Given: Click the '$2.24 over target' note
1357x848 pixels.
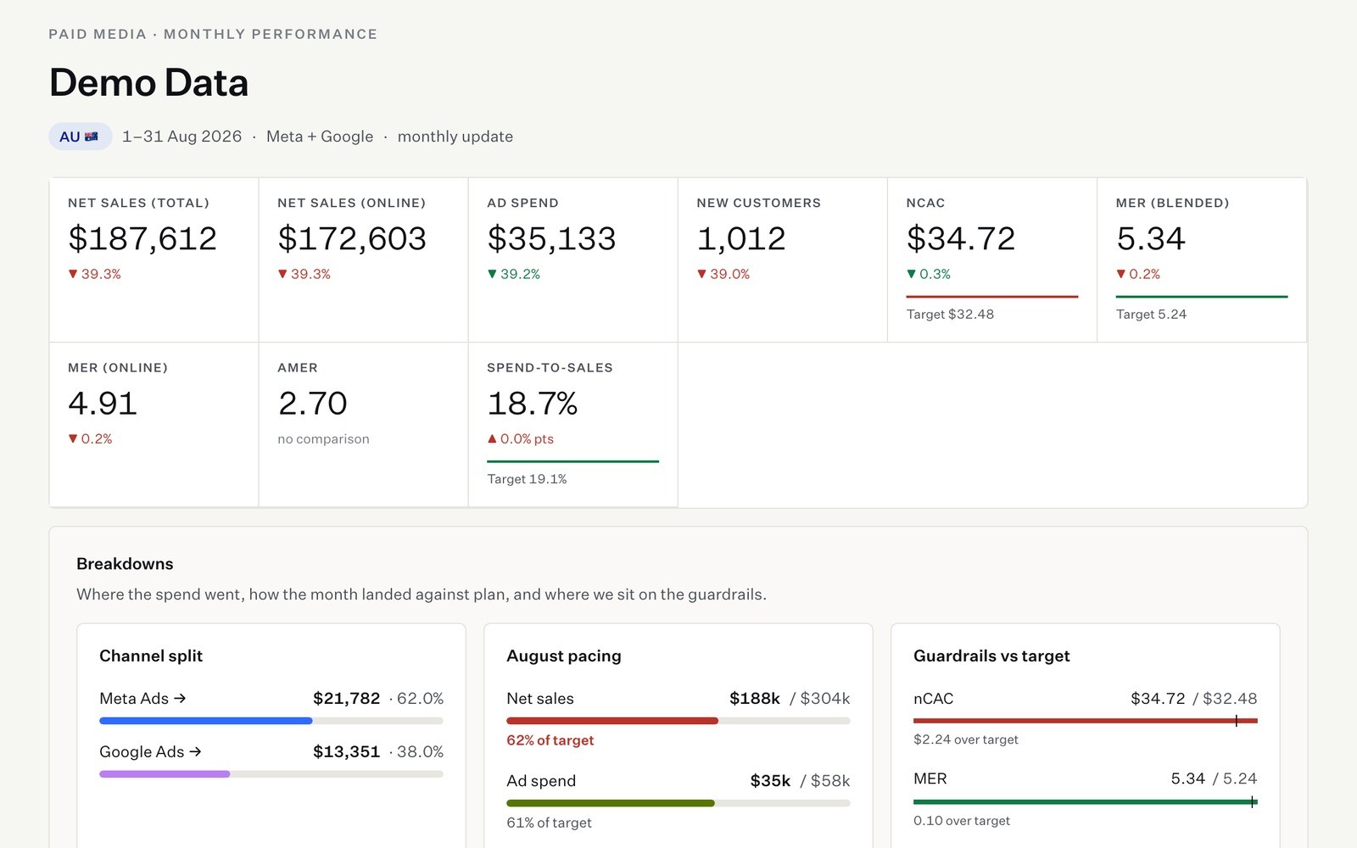Looking at the screenshot, I should click(x=965, y=739).
